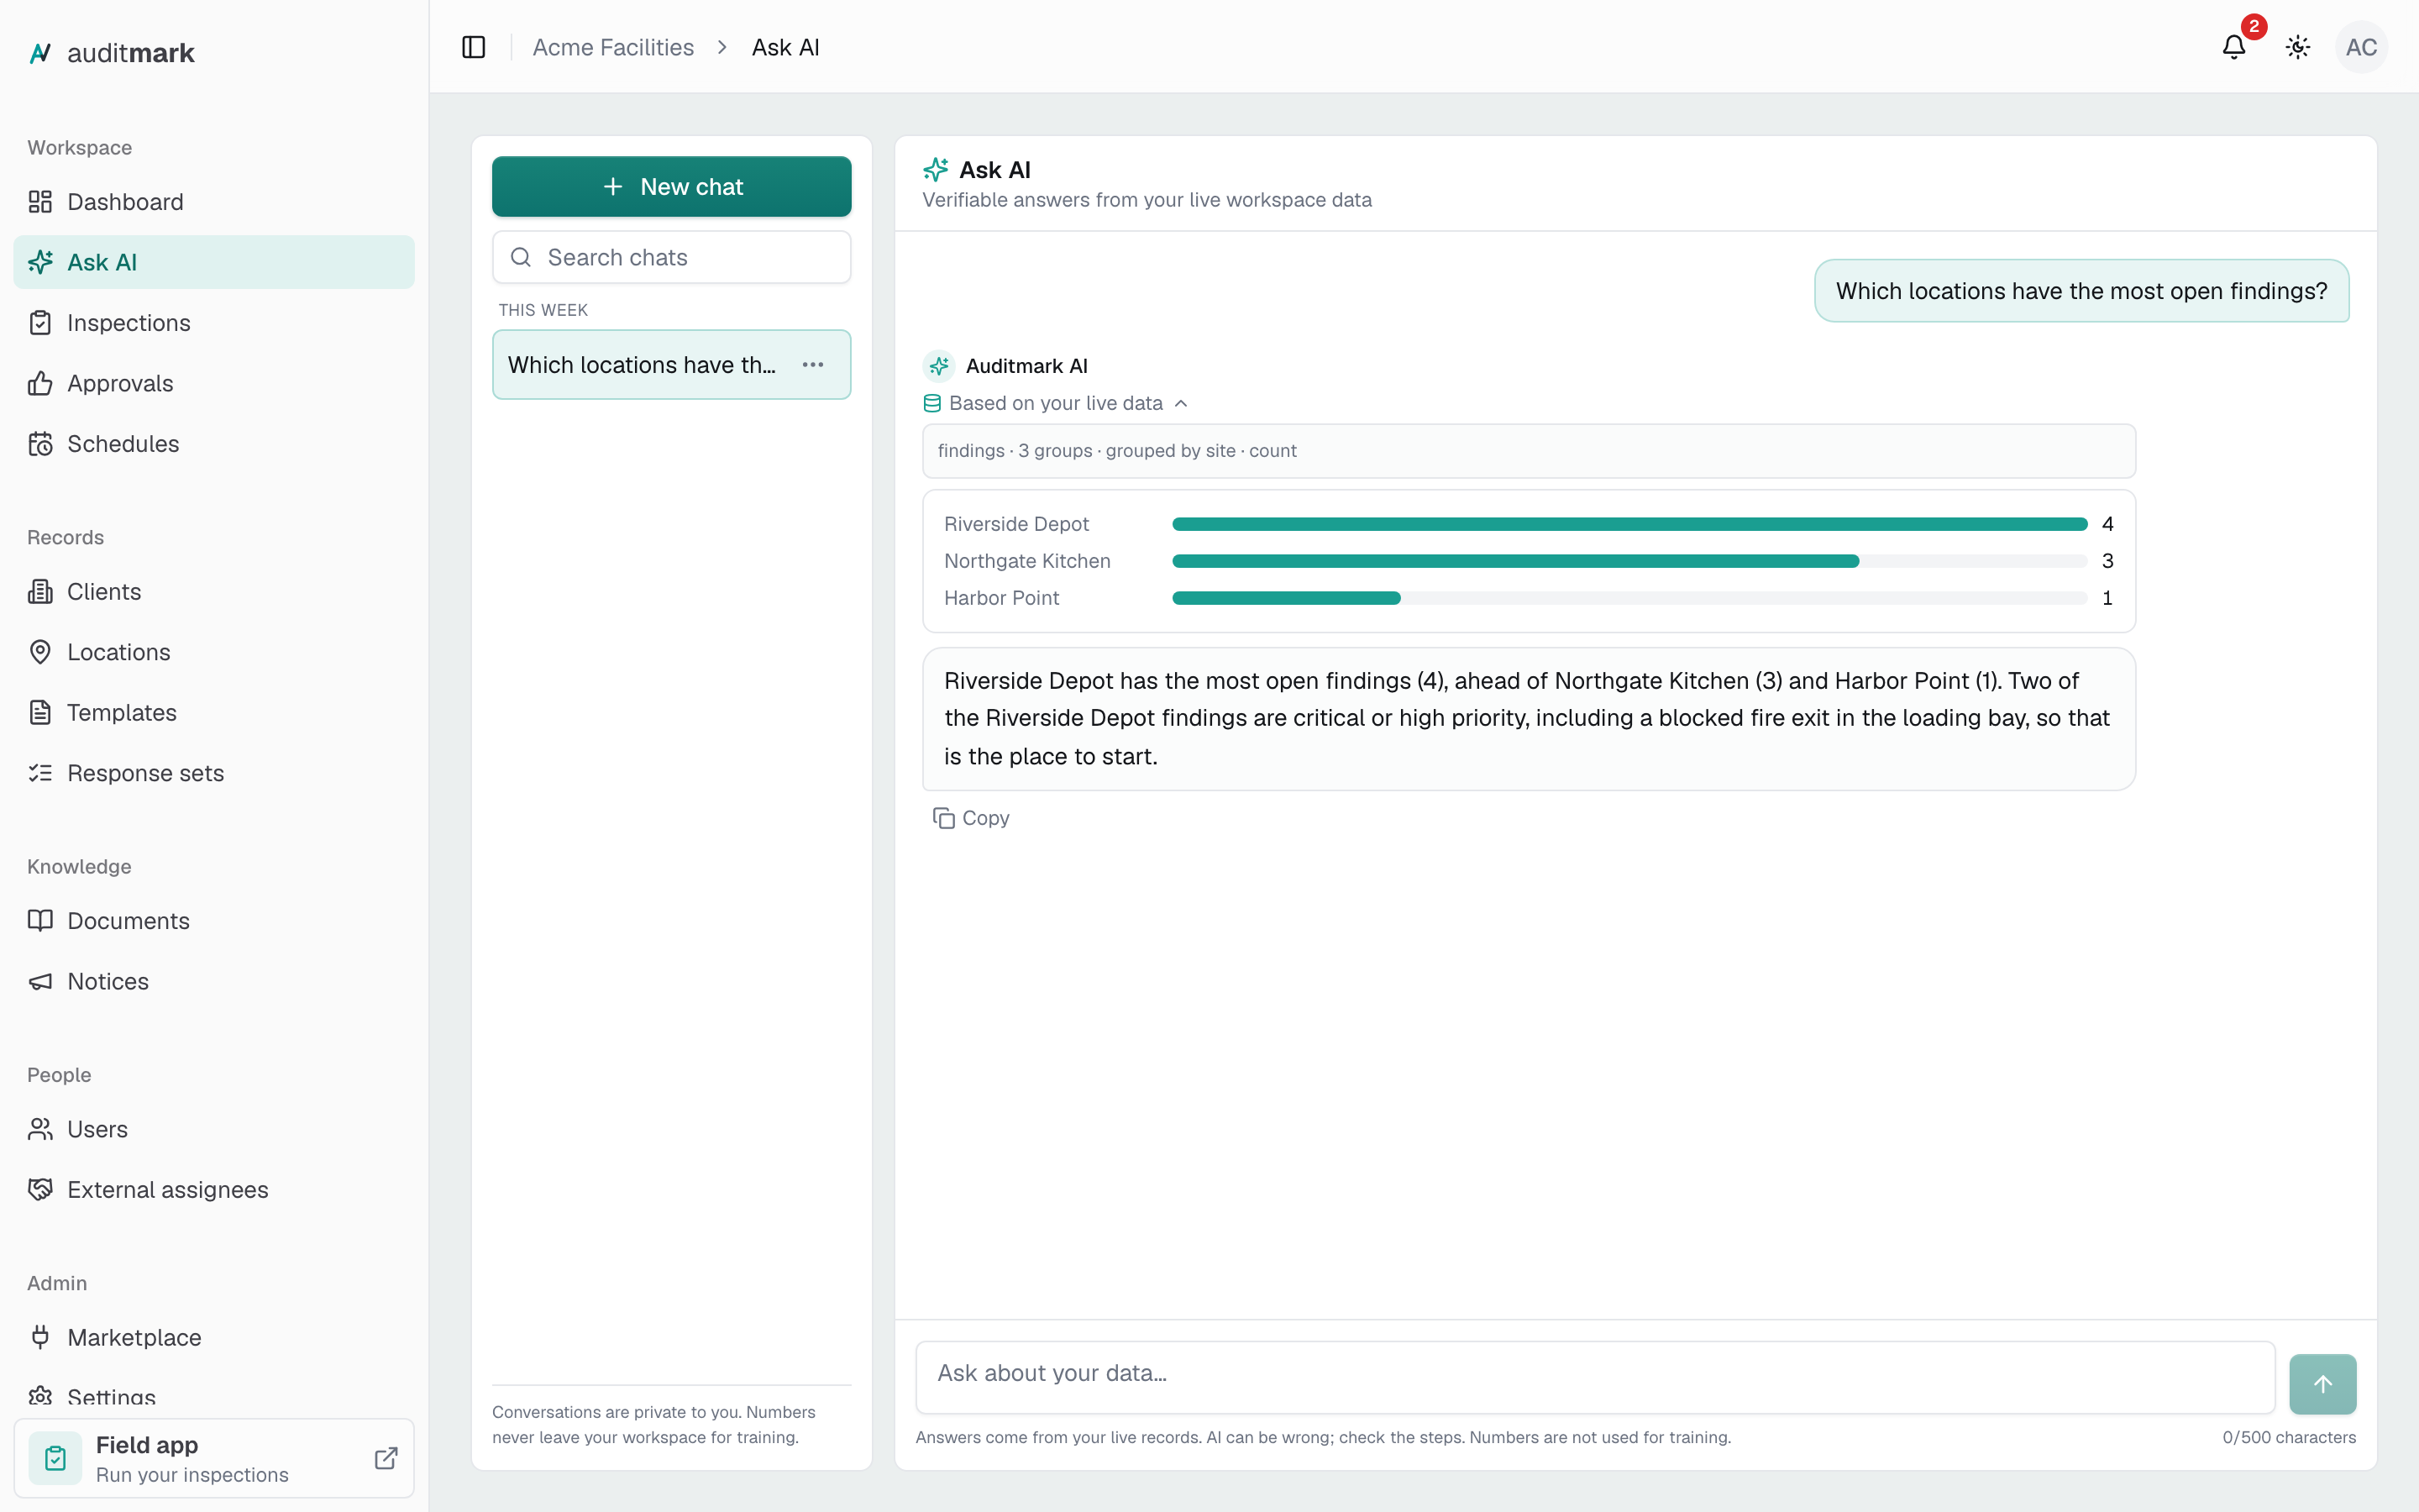The image size is (2419, 1512).
Task: Click the Templates document icon
Action: click(40, 713)
